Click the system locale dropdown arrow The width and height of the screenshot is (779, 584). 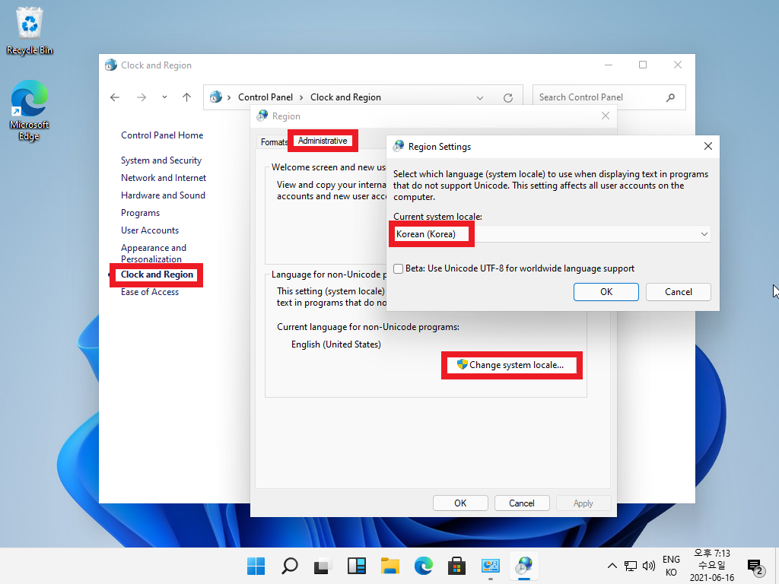tap(704, 234)
